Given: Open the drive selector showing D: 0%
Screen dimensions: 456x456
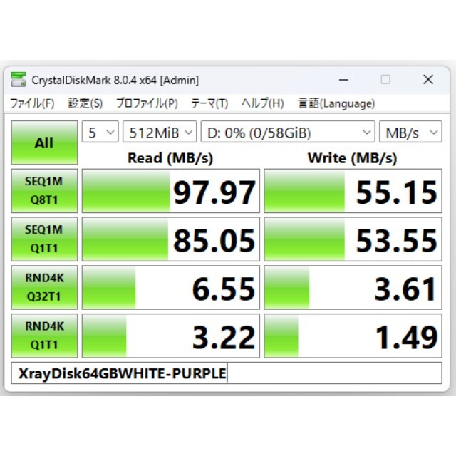Looking at the screenshot, I should (288, 132).
